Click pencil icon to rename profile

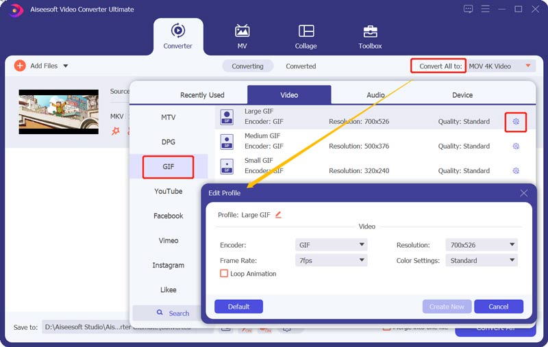point(278,215)
